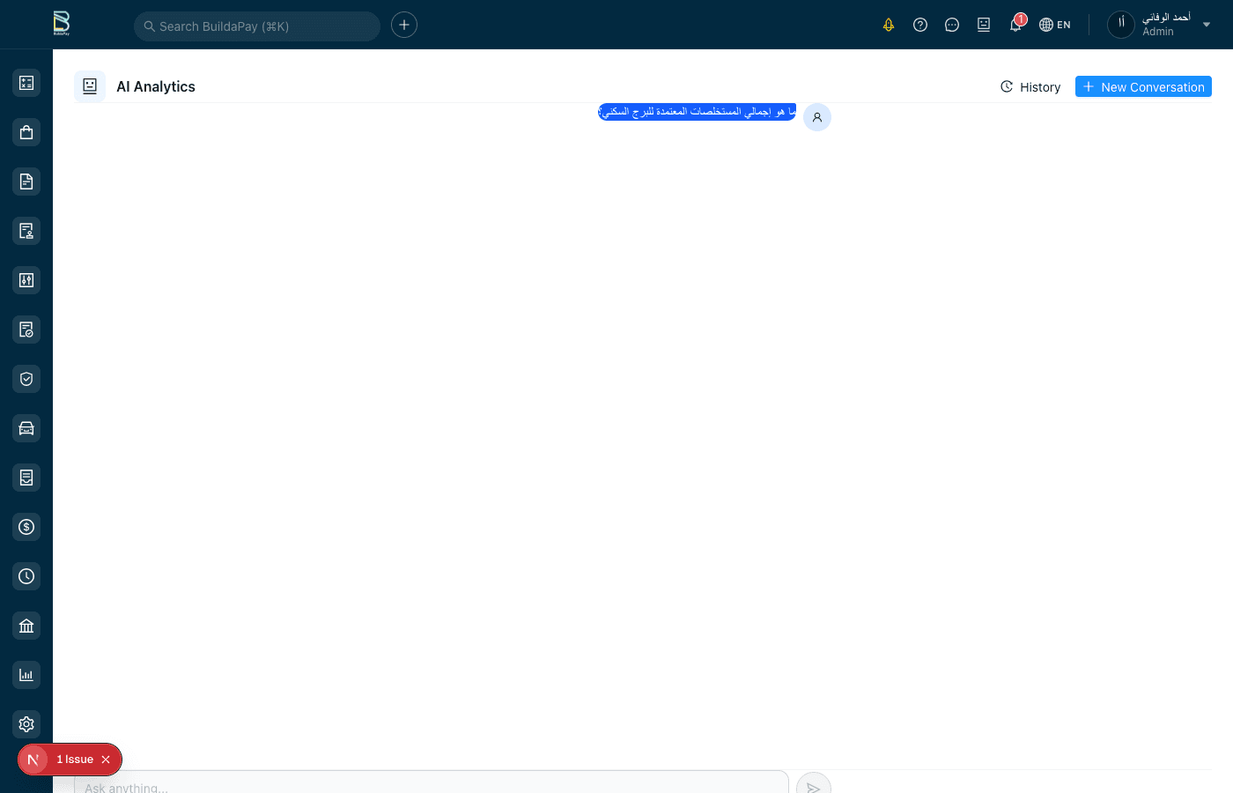Check notifications via the bell icon
Image resolution: width=1233 pixels, height=793 pixels.
1015,24
